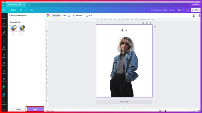The width and height of the screenshot is (202, 113).
Task: Apply the background removal
Action: click(x=35, y=109)
